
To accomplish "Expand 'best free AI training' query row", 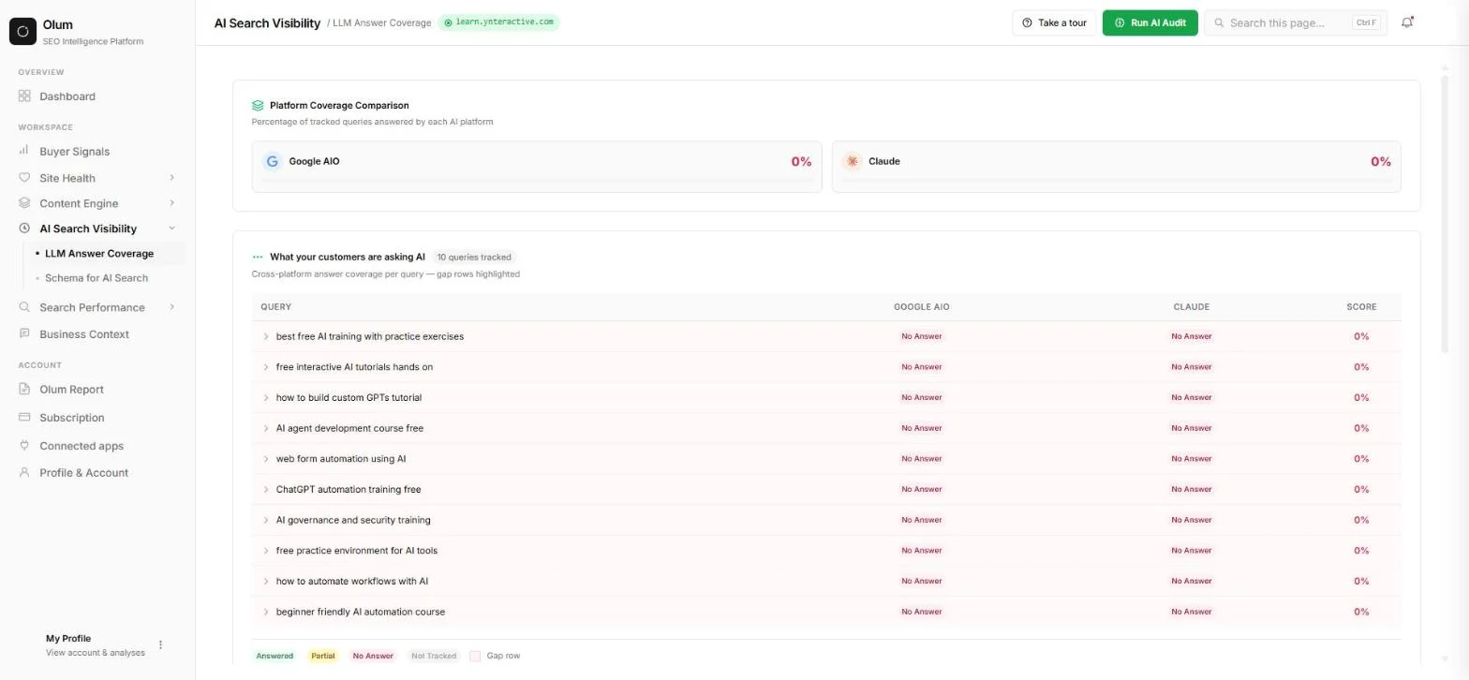I will coord(266,336).
